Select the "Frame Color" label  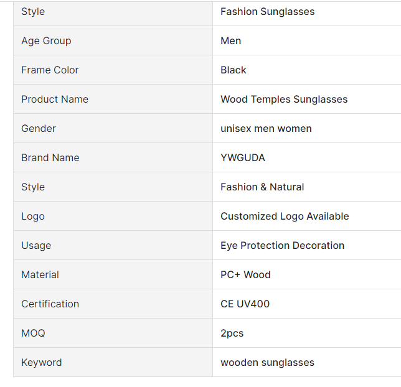(x=50, y=70)
